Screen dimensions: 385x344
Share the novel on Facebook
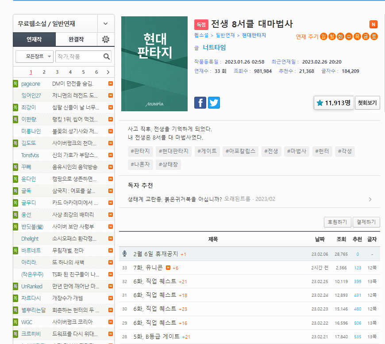(200, 102)
